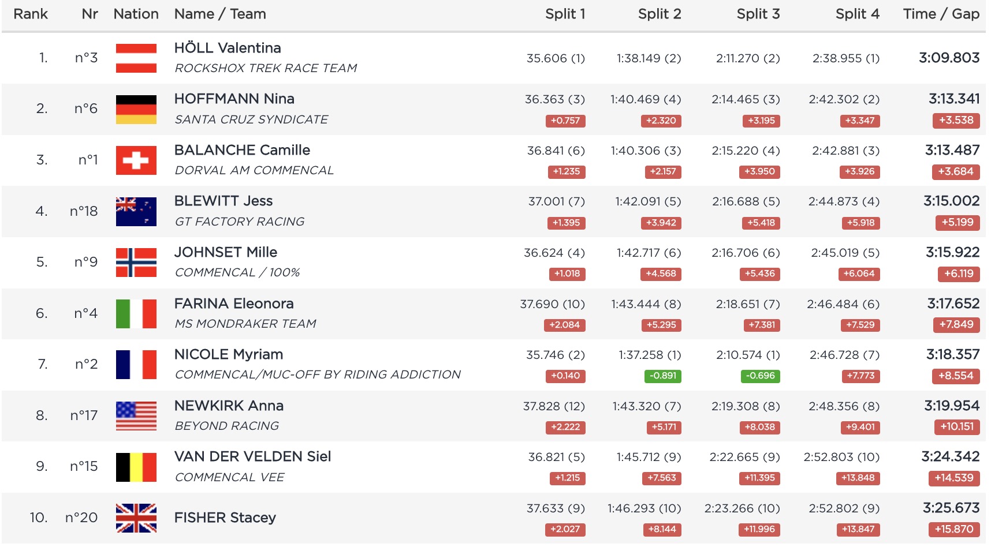Click the USA flag icon
The width and height of the screenshot is (991, 547).
(x=136, y=416)
